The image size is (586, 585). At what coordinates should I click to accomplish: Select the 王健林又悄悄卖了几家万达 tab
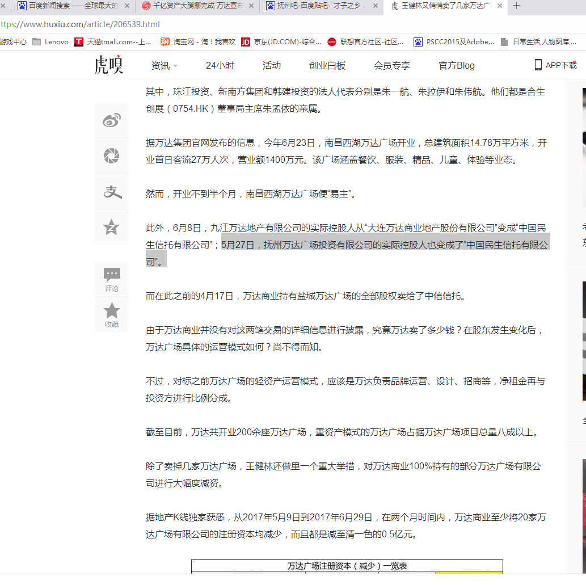445,6
